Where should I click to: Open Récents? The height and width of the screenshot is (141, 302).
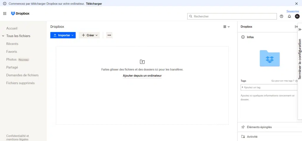click(12, 44)
